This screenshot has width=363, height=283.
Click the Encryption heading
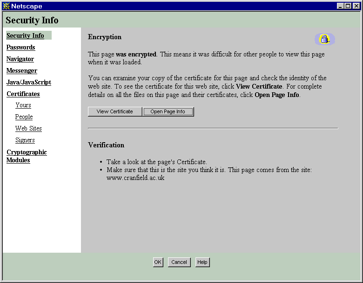[105, 37]
